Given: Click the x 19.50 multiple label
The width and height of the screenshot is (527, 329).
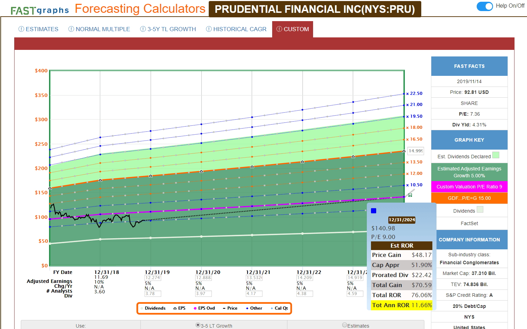Looking at the screenshot, I should click(x=414, y=116).
